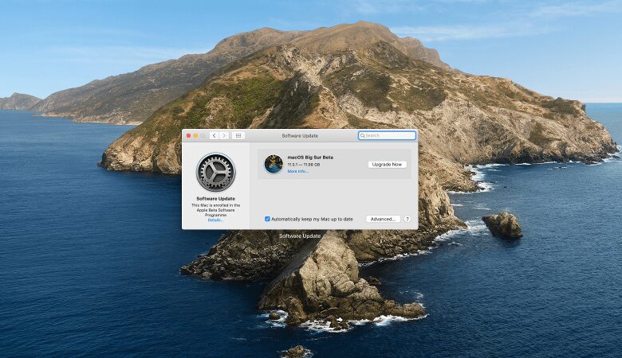Close the Software Update window
The width and height of the screenshot is (622, 358).
(x=188, y=136)
